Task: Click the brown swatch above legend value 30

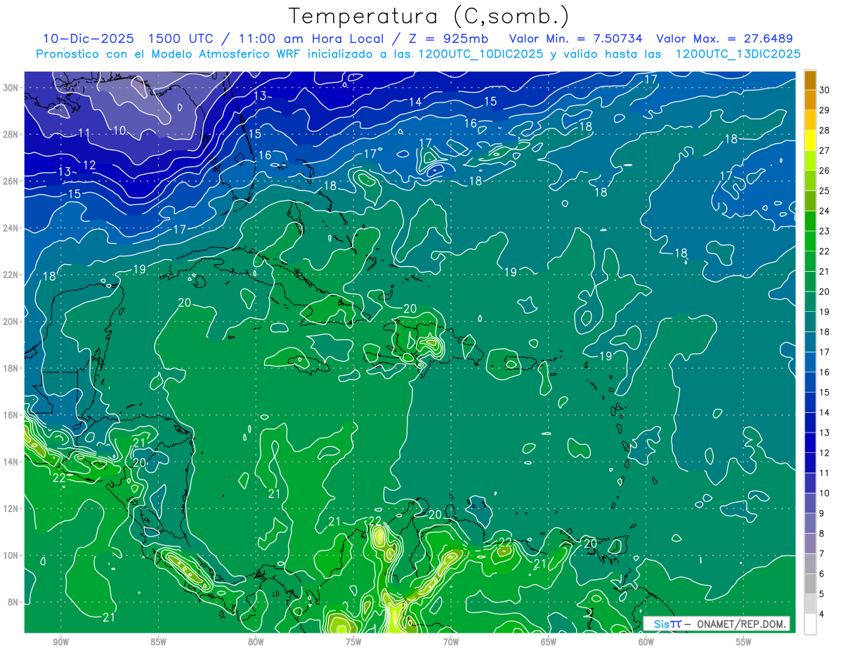Action: coord(810,81)
